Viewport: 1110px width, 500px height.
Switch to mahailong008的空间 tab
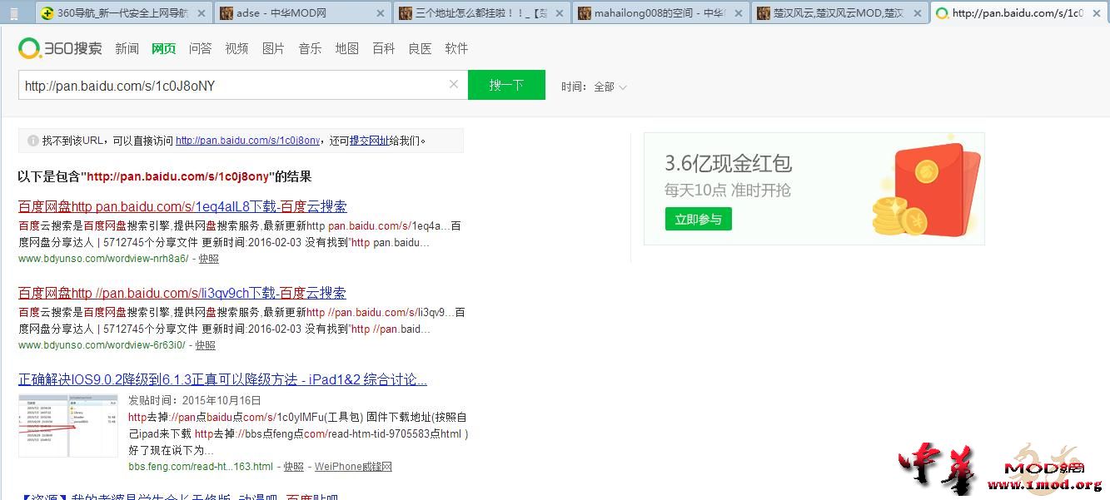(660, 12)
